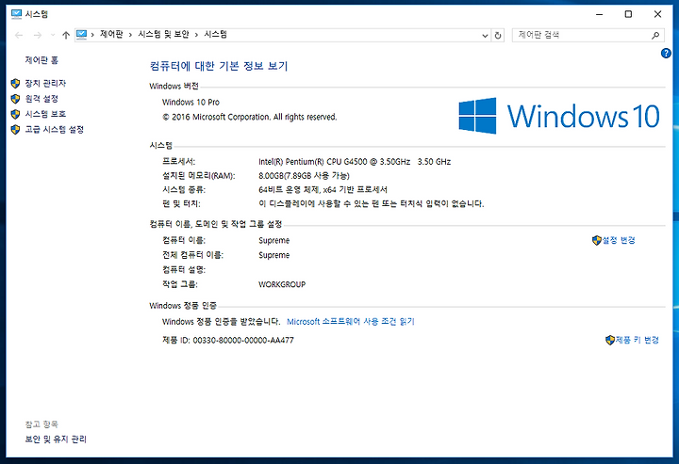Click product ID 00330-80000-00000-AA477
This screenshot has height=464, width=679.
[243, 340]
